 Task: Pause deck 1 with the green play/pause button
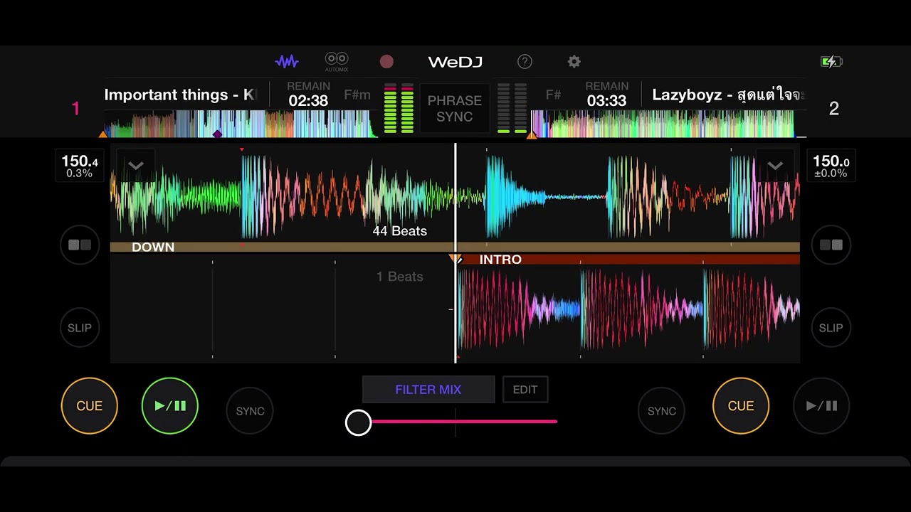(170, 406)
